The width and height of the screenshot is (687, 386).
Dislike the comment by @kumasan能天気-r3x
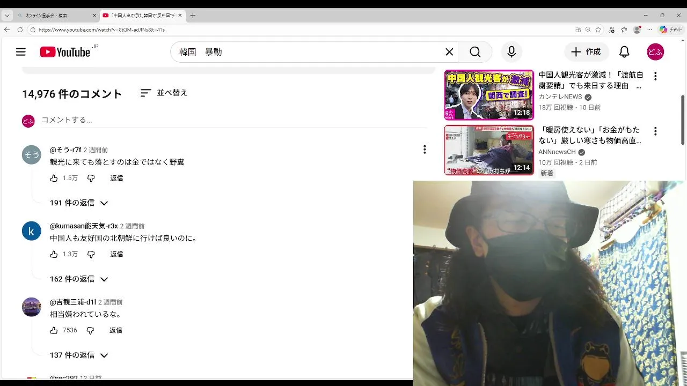[x=91, y=254]
